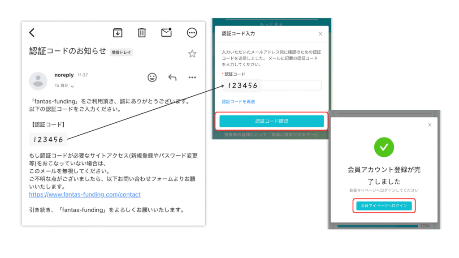Click the 認証コードを再送 resend link
The width and height of the screenshot is (459, 258).
tap(238, 102)
